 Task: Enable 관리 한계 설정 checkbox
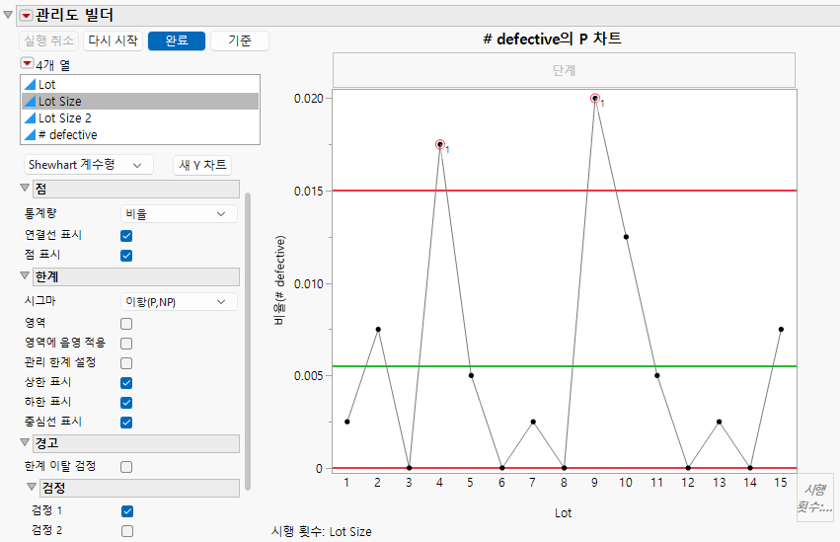126,363
